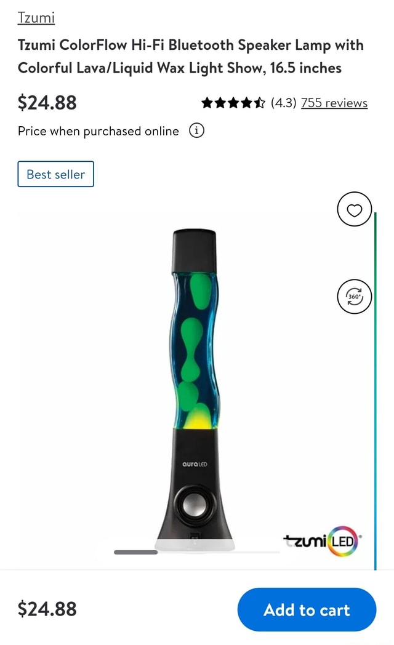394x645 pixels.
Task: Click the image carousel scroll indicator
Action: pos(135,552)
